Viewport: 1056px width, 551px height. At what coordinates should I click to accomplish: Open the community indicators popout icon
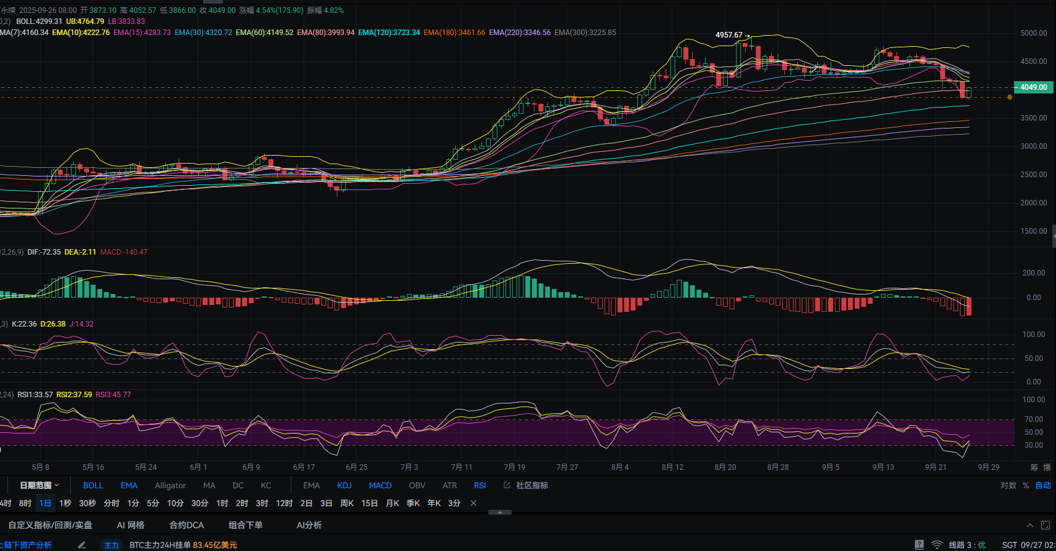507,485
